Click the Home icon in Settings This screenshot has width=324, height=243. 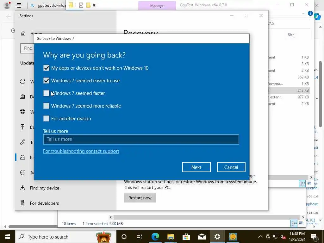[23, 33]
